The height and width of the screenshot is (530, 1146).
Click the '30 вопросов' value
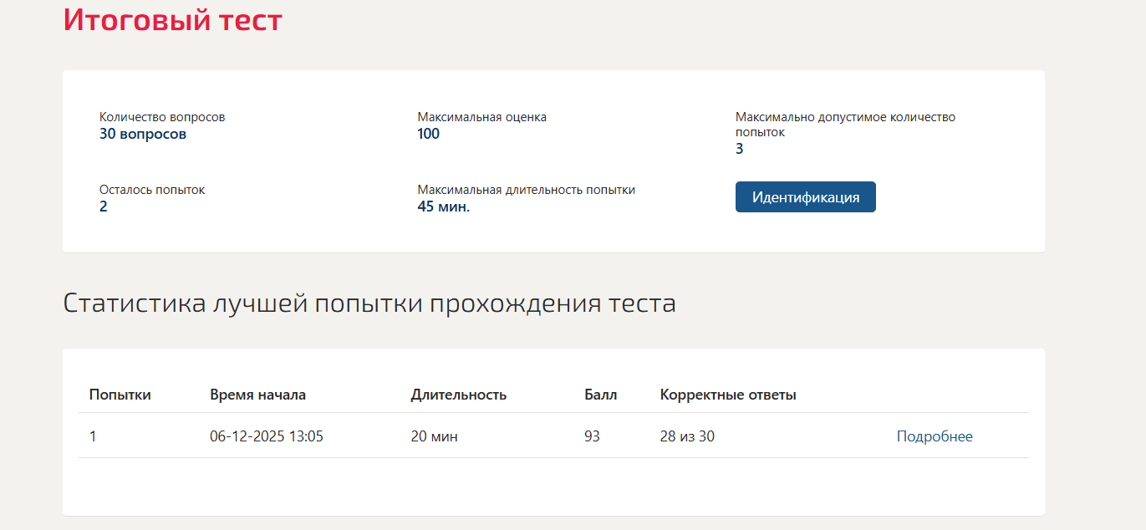coord(143,134)
